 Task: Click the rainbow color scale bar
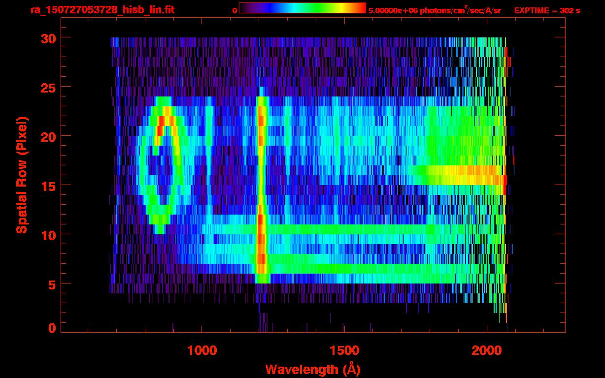click(x=302, y=8)
